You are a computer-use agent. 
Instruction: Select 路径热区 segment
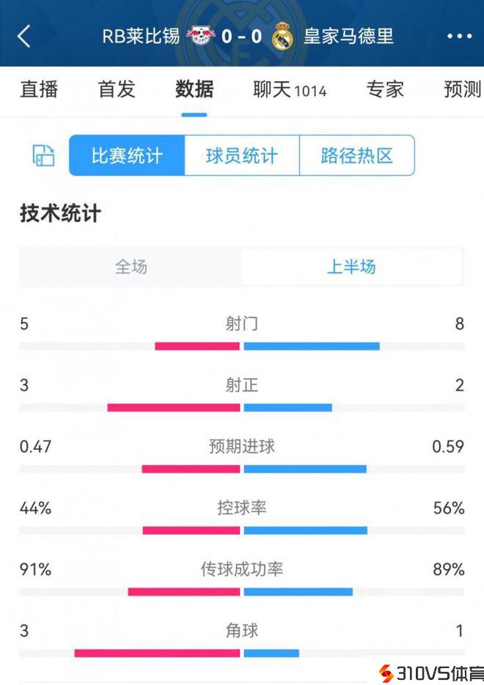[x=357, y=155]
